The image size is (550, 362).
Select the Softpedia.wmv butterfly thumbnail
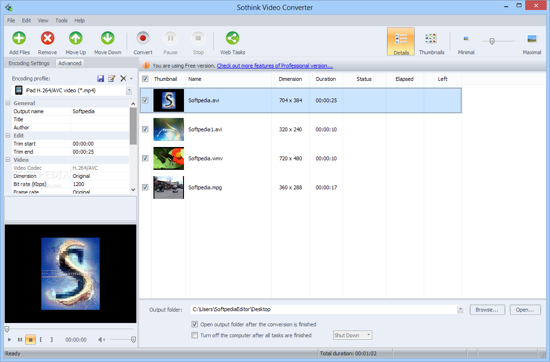tap(169, 158)
